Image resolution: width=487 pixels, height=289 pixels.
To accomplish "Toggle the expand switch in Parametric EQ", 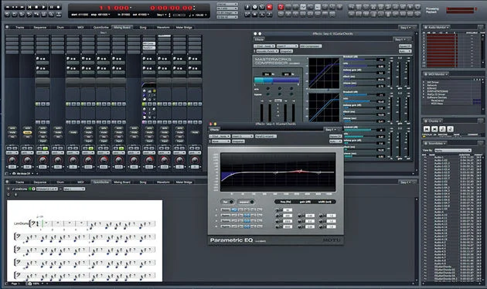I will pos(246,202).
